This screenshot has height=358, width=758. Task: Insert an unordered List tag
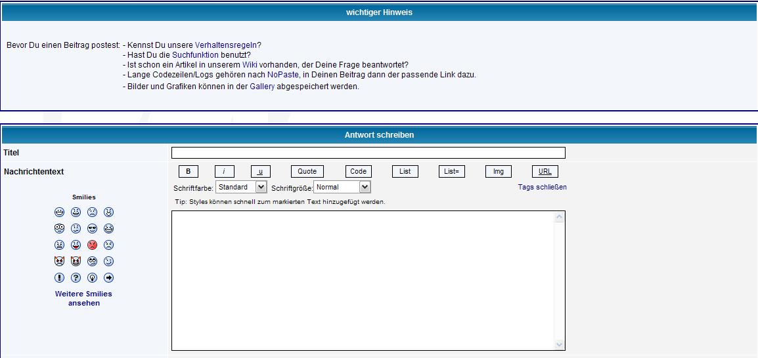[405, 171]
